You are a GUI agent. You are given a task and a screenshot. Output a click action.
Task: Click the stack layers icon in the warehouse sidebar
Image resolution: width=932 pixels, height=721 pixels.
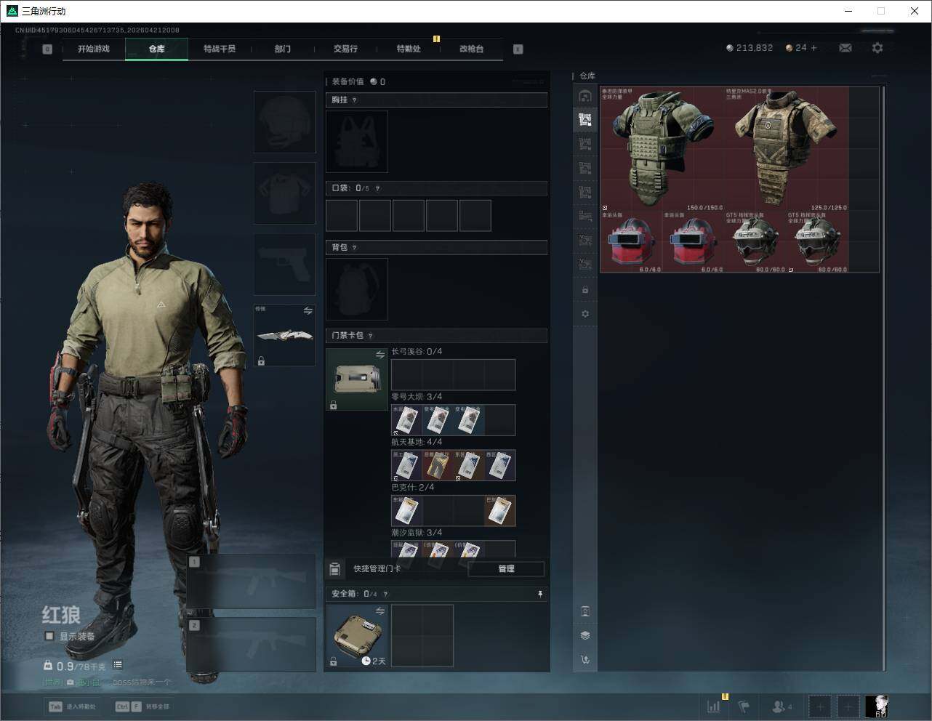click(585, 635)
